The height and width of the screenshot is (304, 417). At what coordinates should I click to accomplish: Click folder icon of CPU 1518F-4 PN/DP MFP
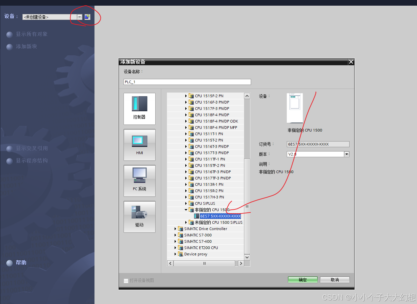[x=191, y=128]
